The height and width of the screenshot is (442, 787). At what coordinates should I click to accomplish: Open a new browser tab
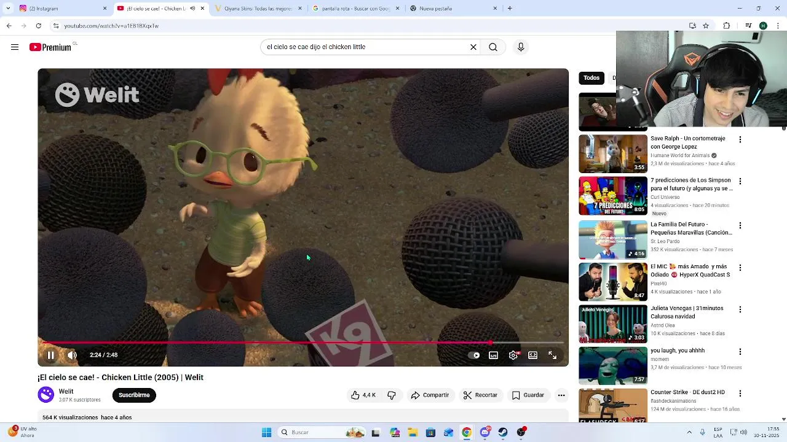(510, 9)
